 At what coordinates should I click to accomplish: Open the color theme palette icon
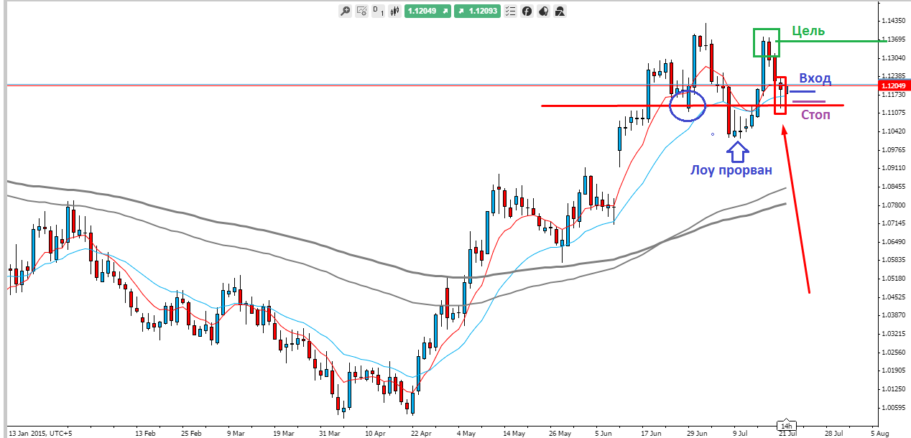[543, 11]
